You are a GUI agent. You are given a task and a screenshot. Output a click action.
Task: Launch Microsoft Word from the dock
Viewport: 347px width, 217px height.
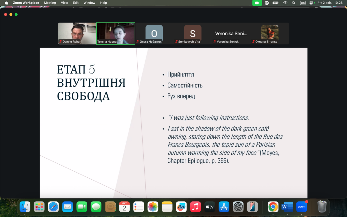tap(287, 207)
